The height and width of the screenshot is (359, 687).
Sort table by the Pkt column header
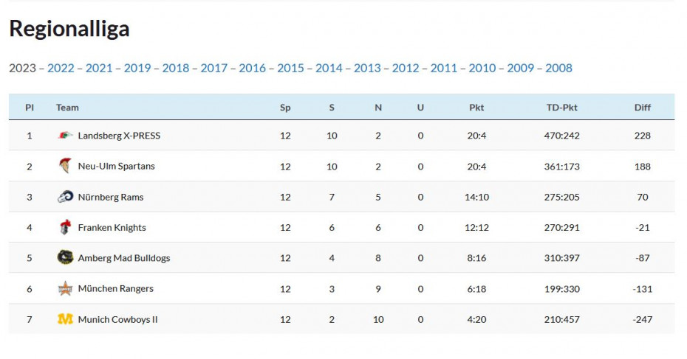tap(476, 108)
